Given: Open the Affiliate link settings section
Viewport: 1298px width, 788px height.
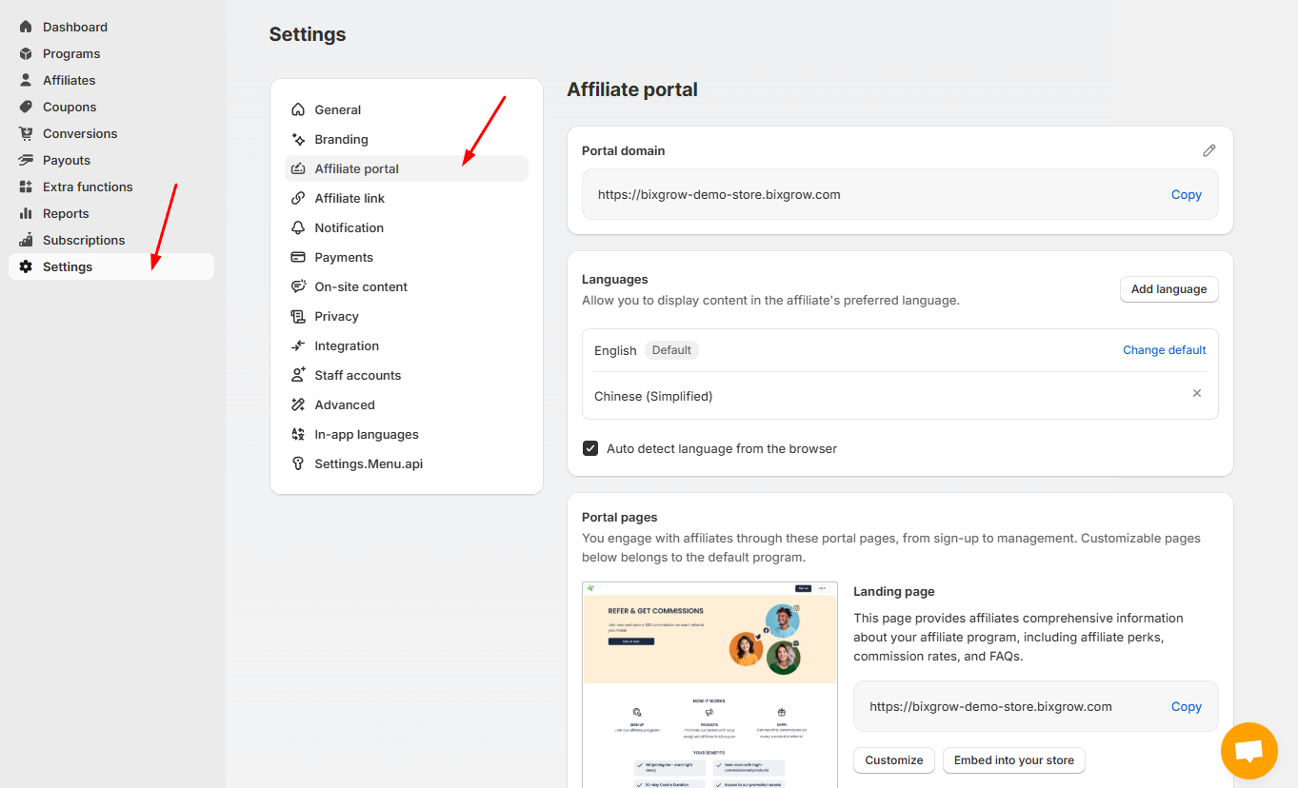Looking at the screenshot, I should [349, 198].
